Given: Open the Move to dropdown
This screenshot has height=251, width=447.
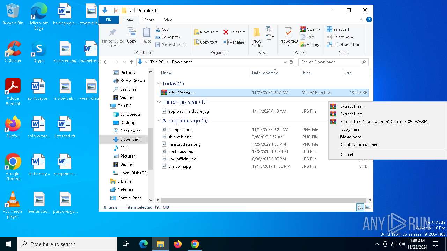Looking at the screenshot, I should pos(206,32).
